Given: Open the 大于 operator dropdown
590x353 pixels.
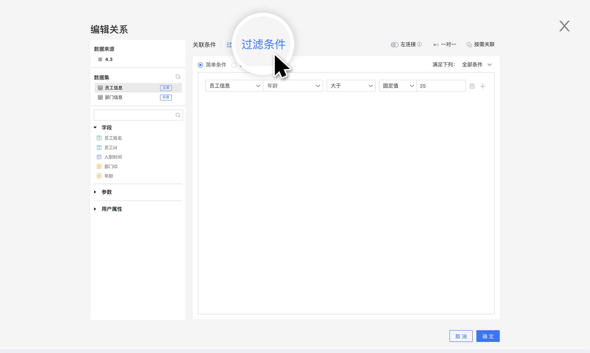Looking at the screenshot, I should pos(351,86).
